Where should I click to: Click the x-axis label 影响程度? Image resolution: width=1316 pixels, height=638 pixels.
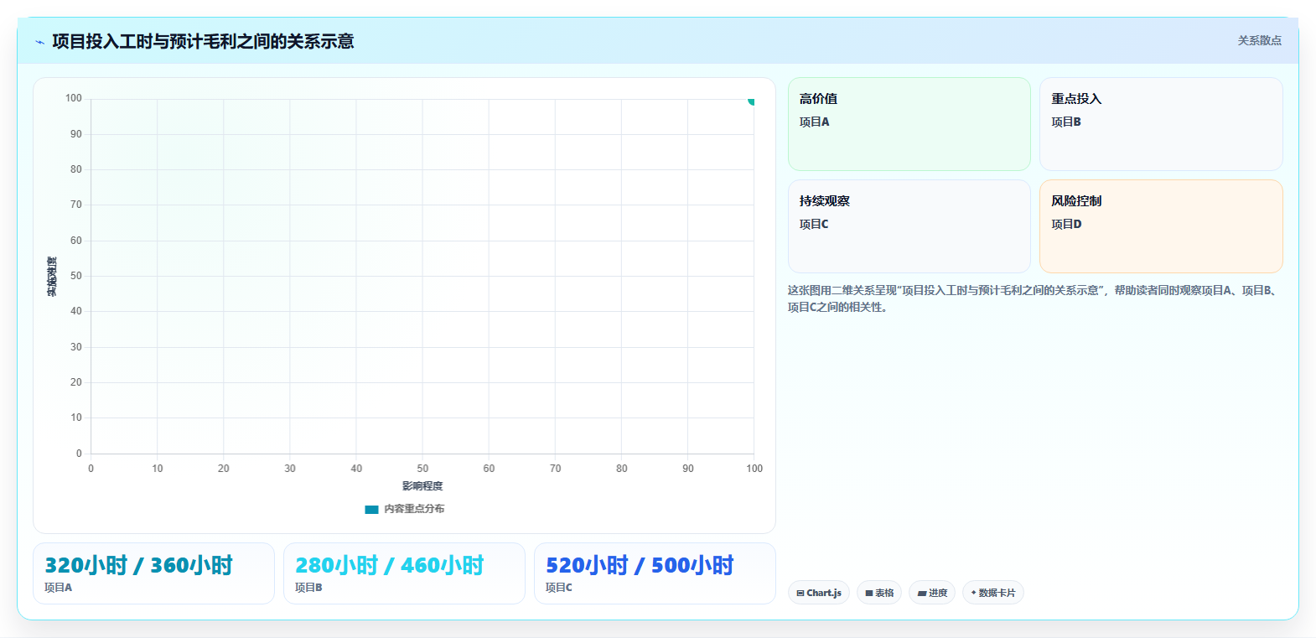422,486
